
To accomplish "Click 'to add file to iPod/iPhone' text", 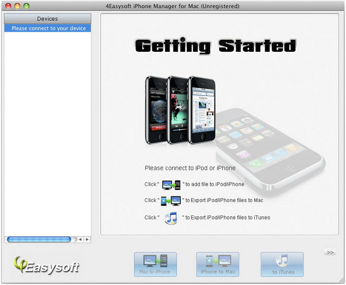I will click(215, 184).
